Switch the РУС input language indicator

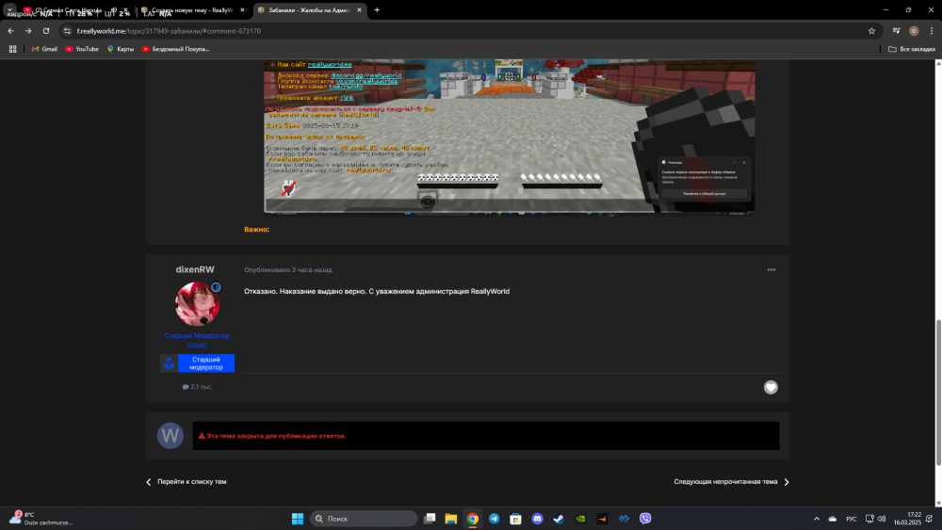click(852, 519)
